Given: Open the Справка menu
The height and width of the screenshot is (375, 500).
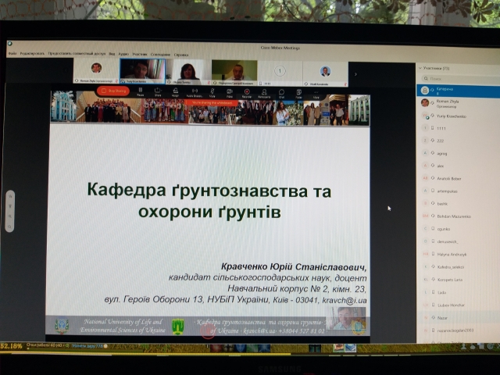Looking at the screenshot, I should point(180,55).
